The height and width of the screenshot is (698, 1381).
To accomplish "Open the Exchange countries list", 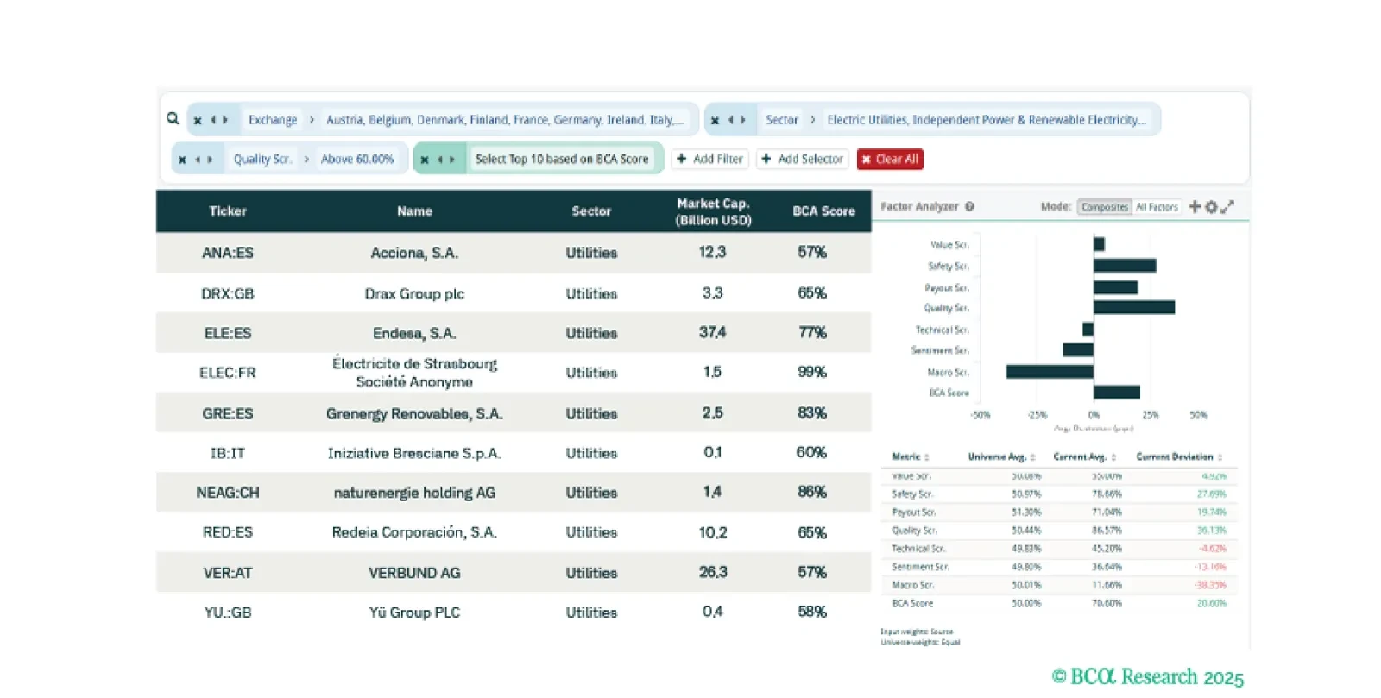I will 505,120.
